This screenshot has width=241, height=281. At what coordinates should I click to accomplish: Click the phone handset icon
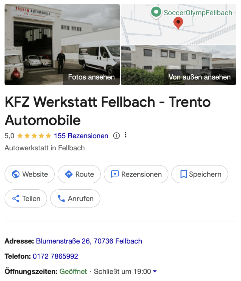pos(61,199)
